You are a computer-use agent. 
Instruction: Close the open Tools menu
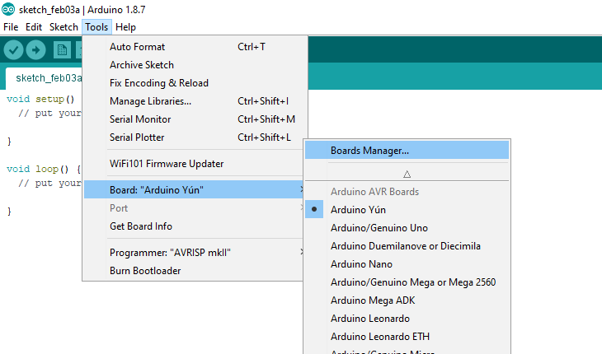tap(96, 27)
